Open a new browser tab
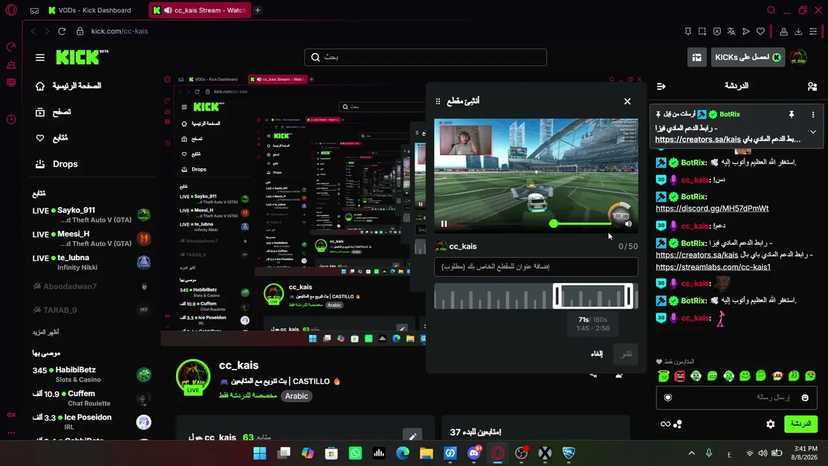The width and height of the screenshot is (828, 466). pos(258,10)
